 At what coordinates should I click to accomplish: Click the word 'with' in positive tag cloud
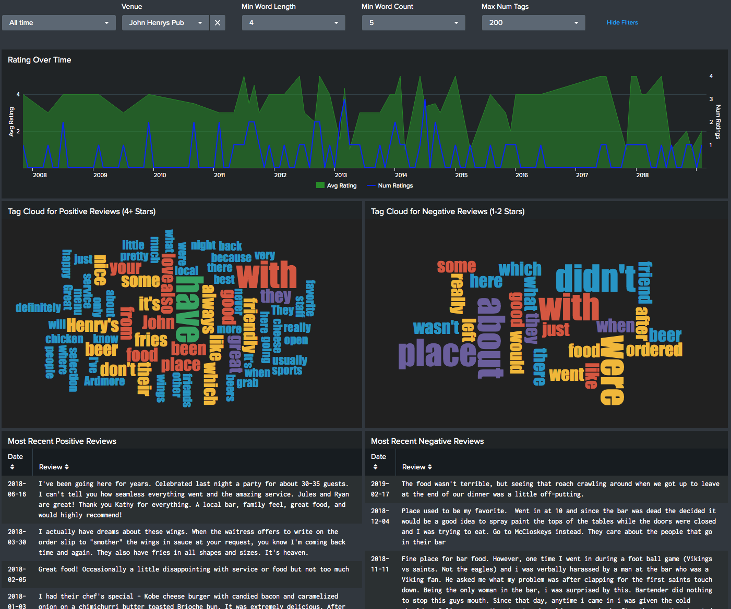(267, 275)
